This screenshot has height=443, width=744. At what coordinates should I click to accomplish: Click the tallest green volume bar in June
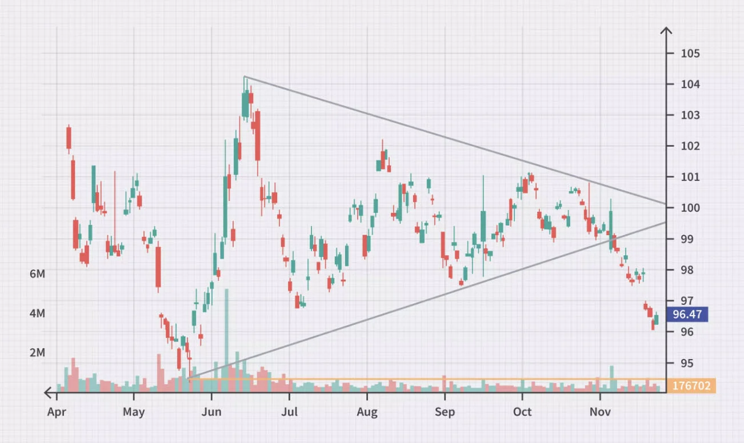227,340
